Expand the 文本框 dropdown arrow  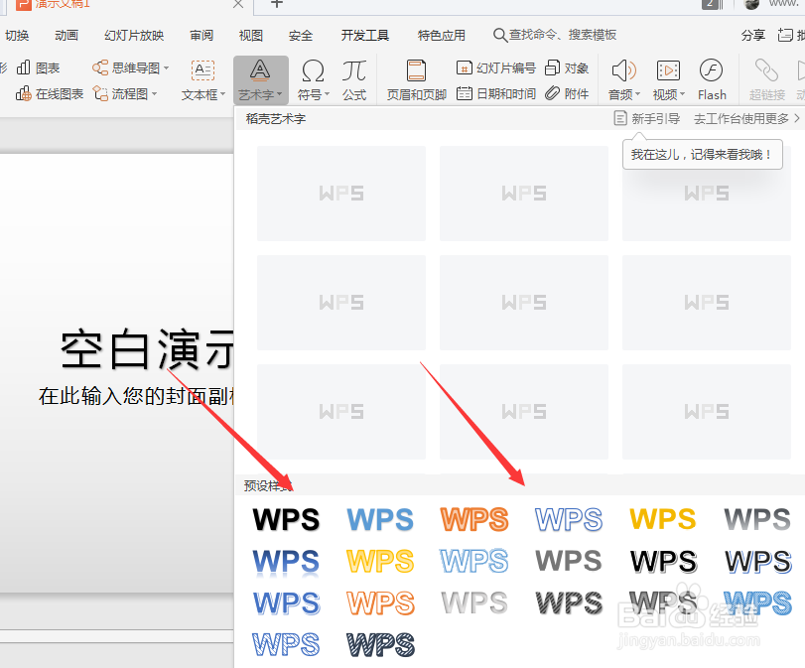pos(222,94)
